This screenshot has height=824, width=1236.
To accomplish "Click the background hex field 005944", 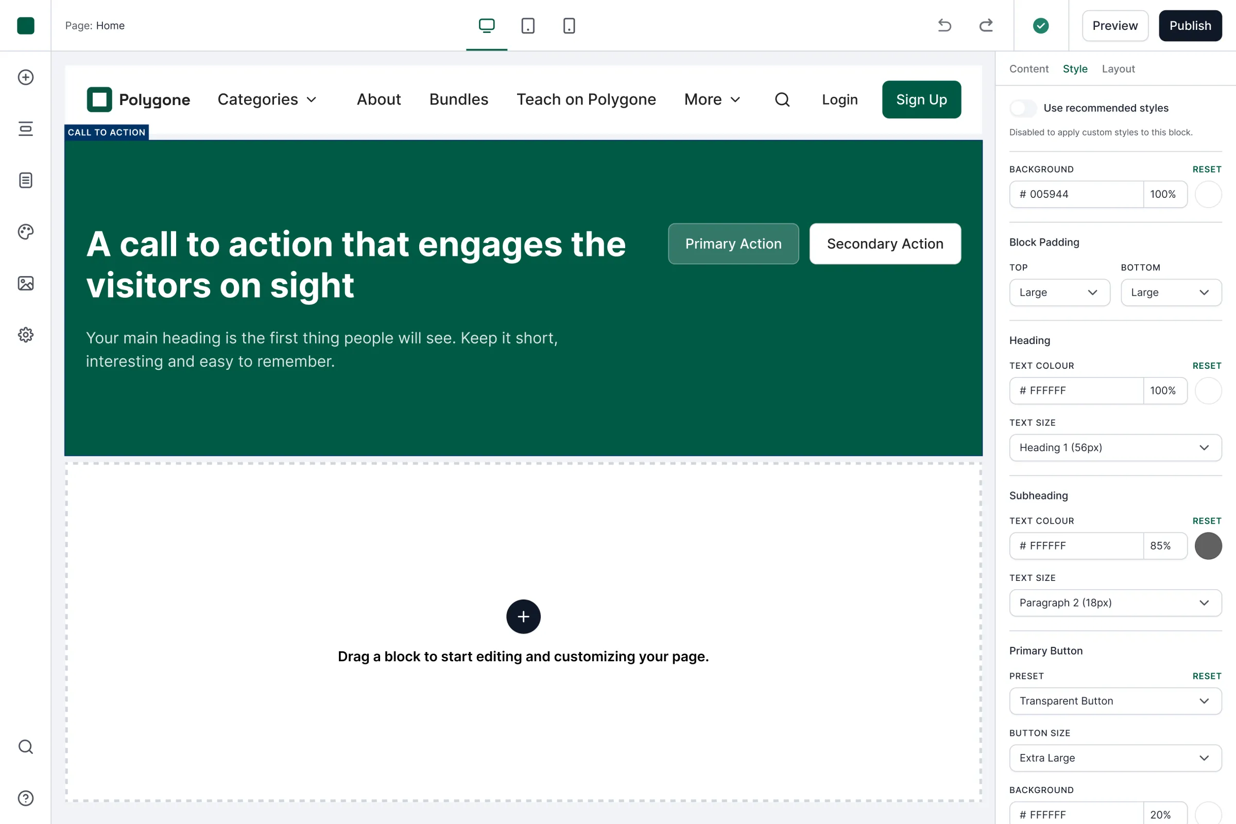I will 1076,195.
